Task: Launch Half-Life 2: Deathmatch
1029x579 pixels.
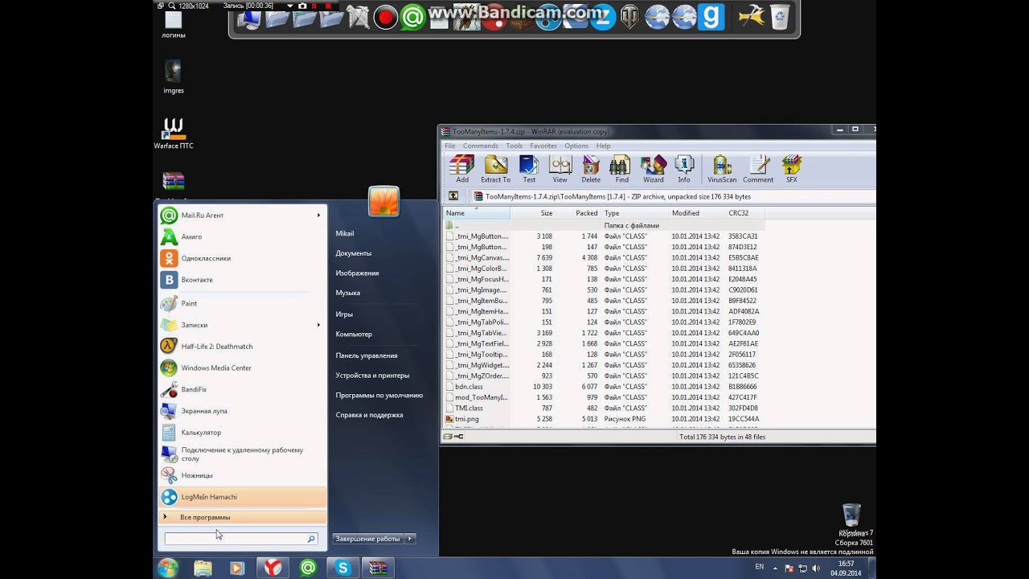Action: [x=241, y=347]
